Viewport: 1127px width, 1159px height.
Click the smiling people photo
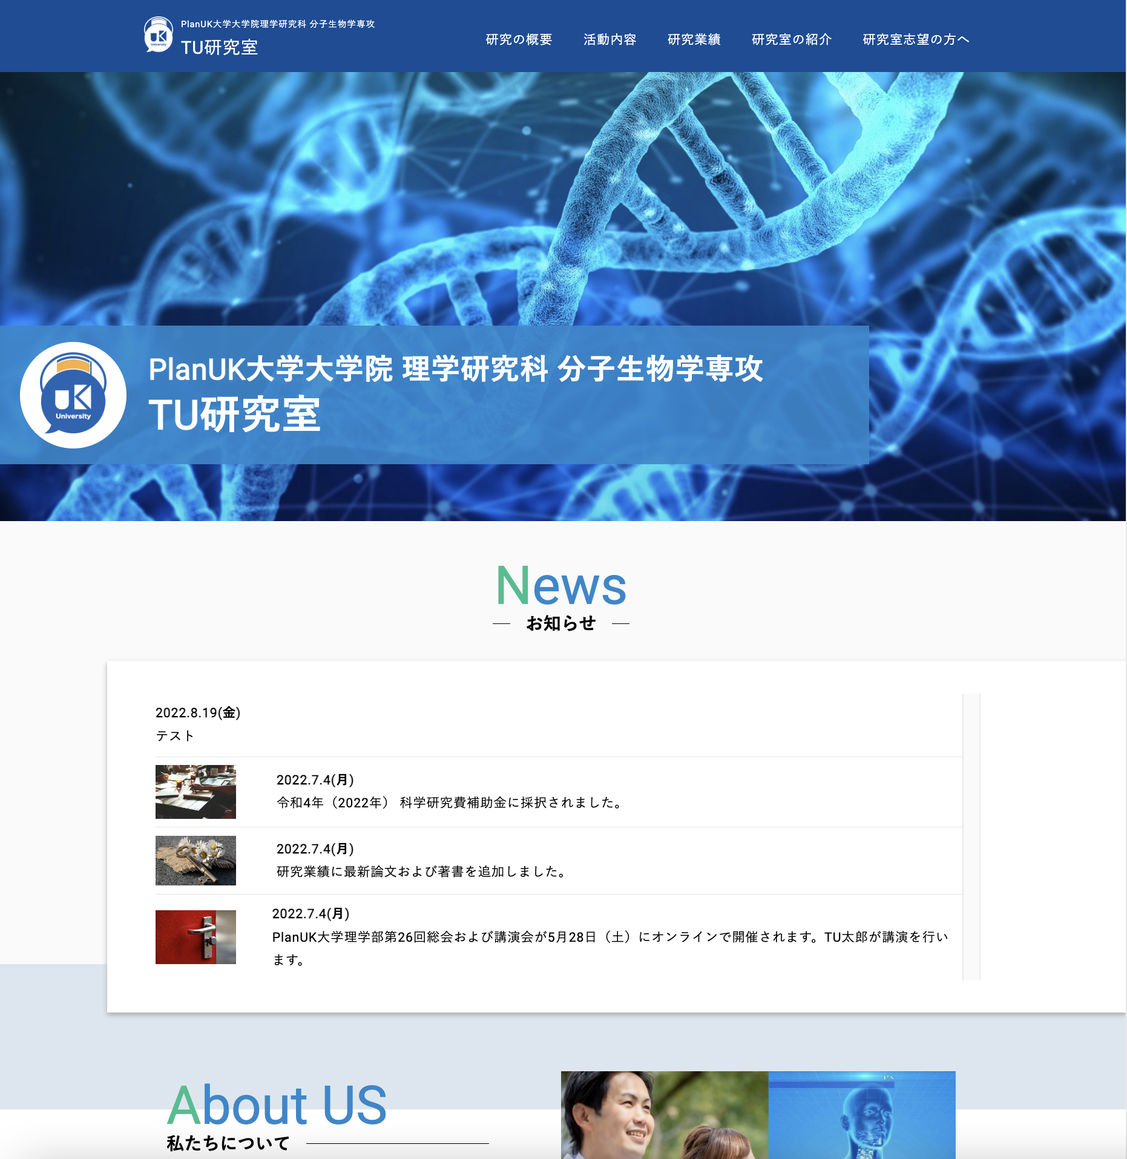tap(665, 1115)
